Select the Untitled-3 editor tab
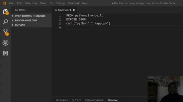The image size is (183, 102). [x=64, y=10]
